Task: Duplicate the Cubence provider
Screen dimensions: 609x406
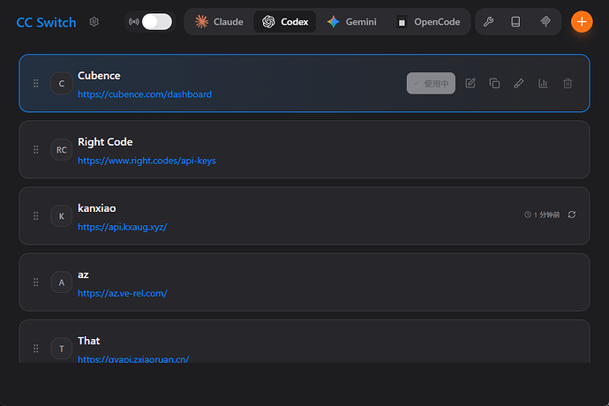Action: click(x=494, y=83)
